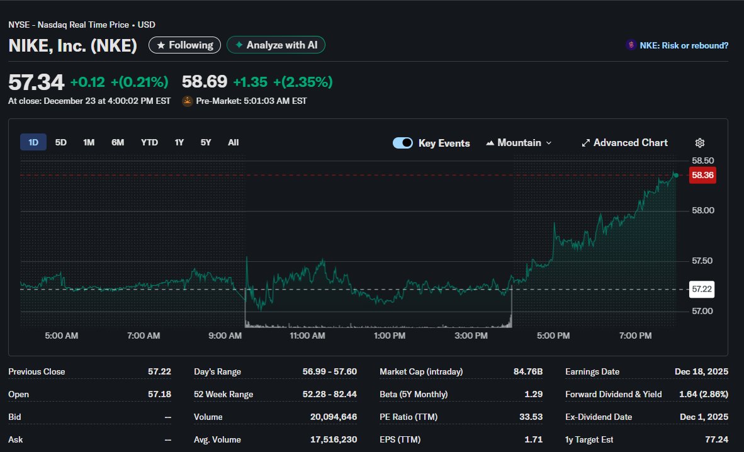Click the Analyze with AI button
Screen dimensions: 744x452
click(x=276, y=45)
